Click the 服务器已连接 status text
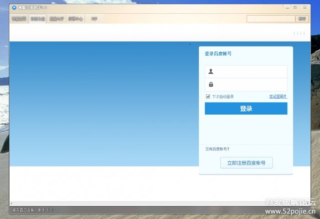The image size is (320, 219). point(23,210)
